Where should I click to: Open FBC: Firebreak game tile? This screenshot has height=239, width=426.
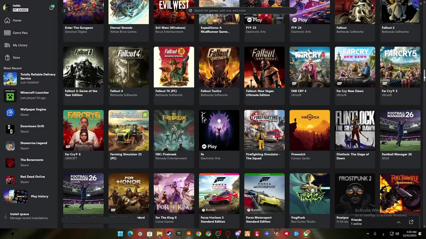(x=174, y=139)
